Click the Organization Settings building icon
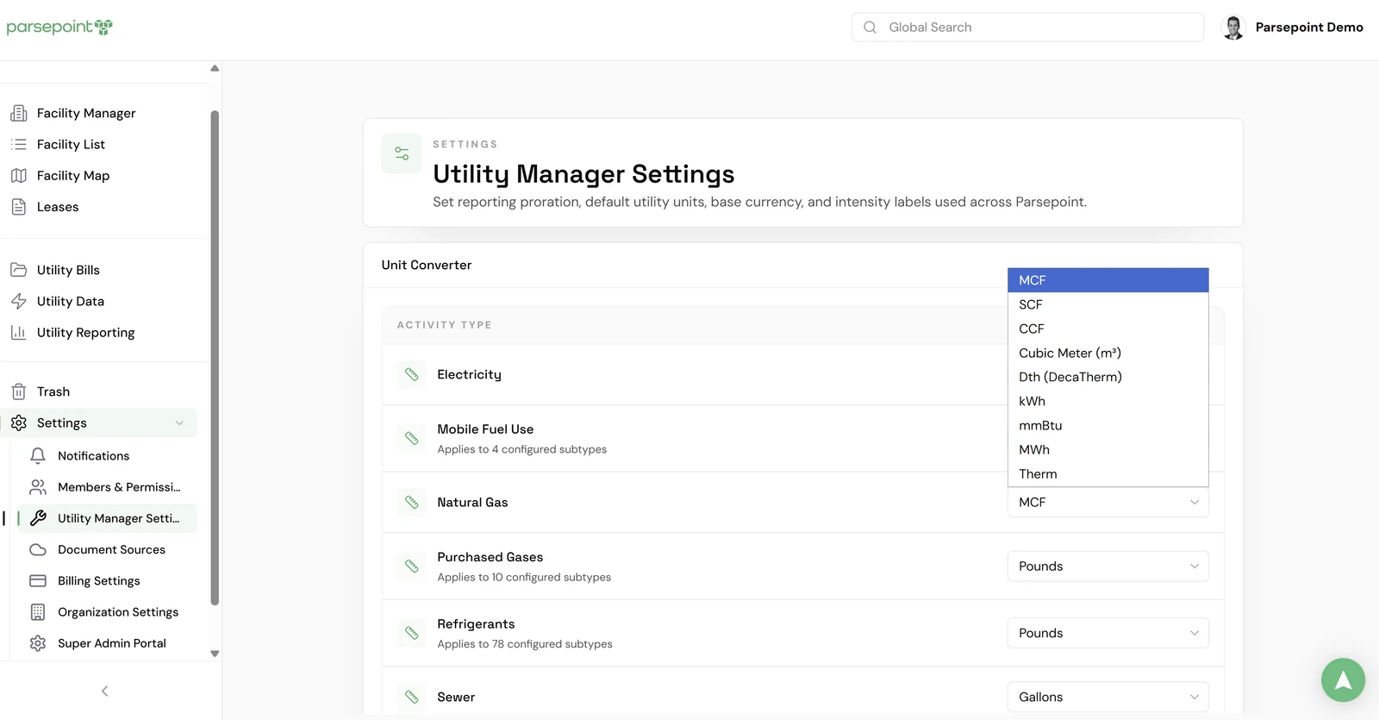Viewport: 1379px width, 720px height. [38, 612]
